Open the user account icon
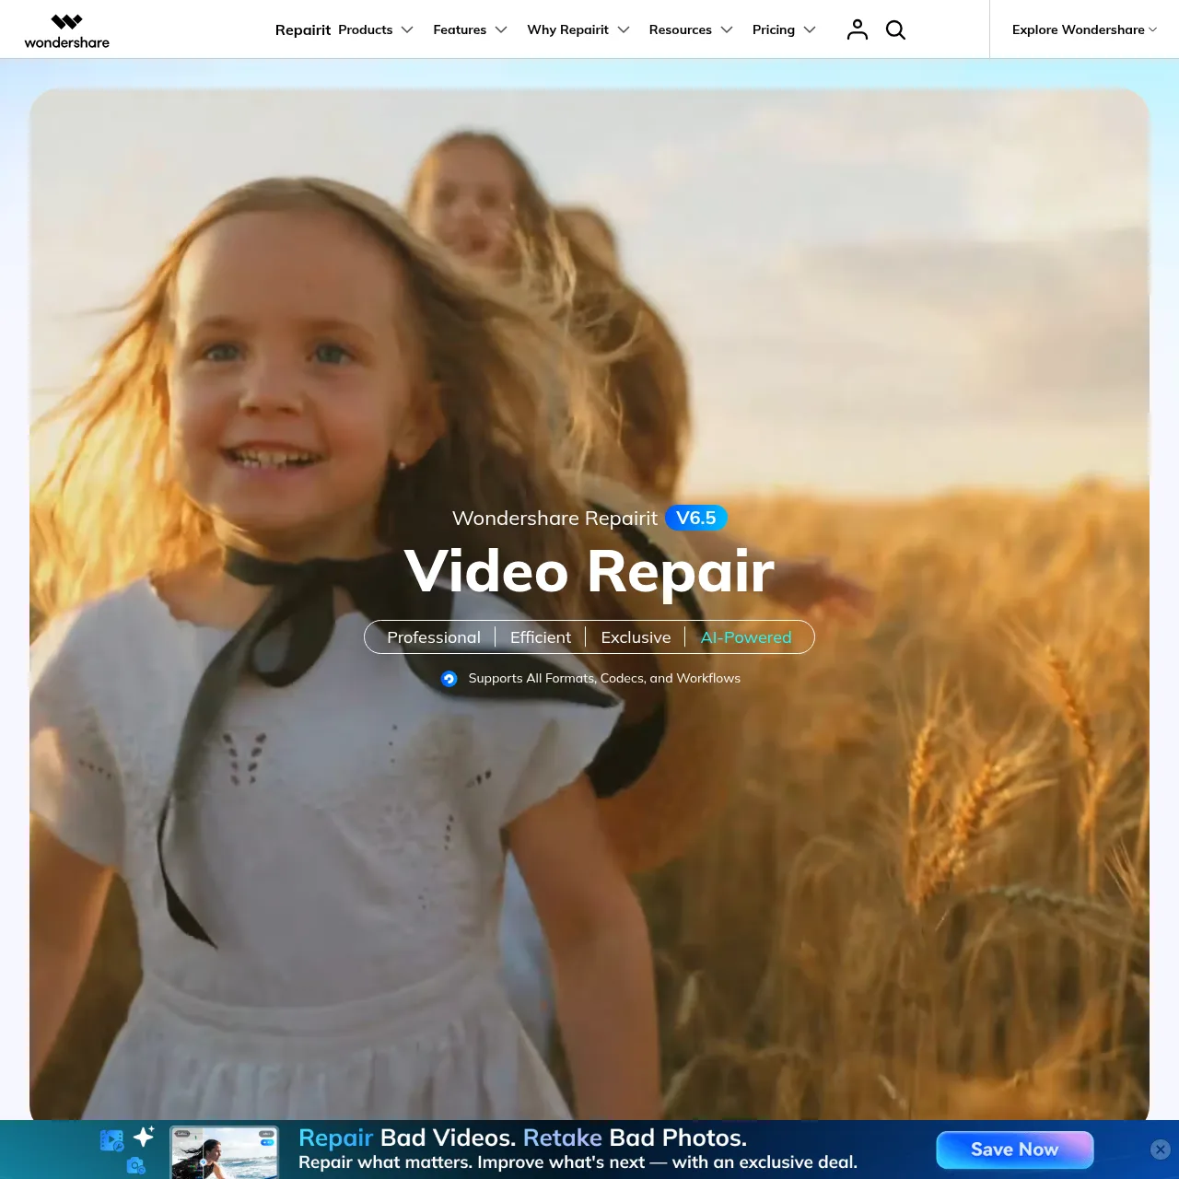Screen dimensions: 1179x1179 coord(858,29)
